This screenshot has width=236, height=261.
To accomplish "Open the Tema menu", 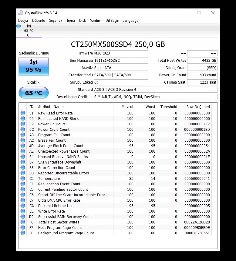I will pyautogui.click(x=71, y=21).
